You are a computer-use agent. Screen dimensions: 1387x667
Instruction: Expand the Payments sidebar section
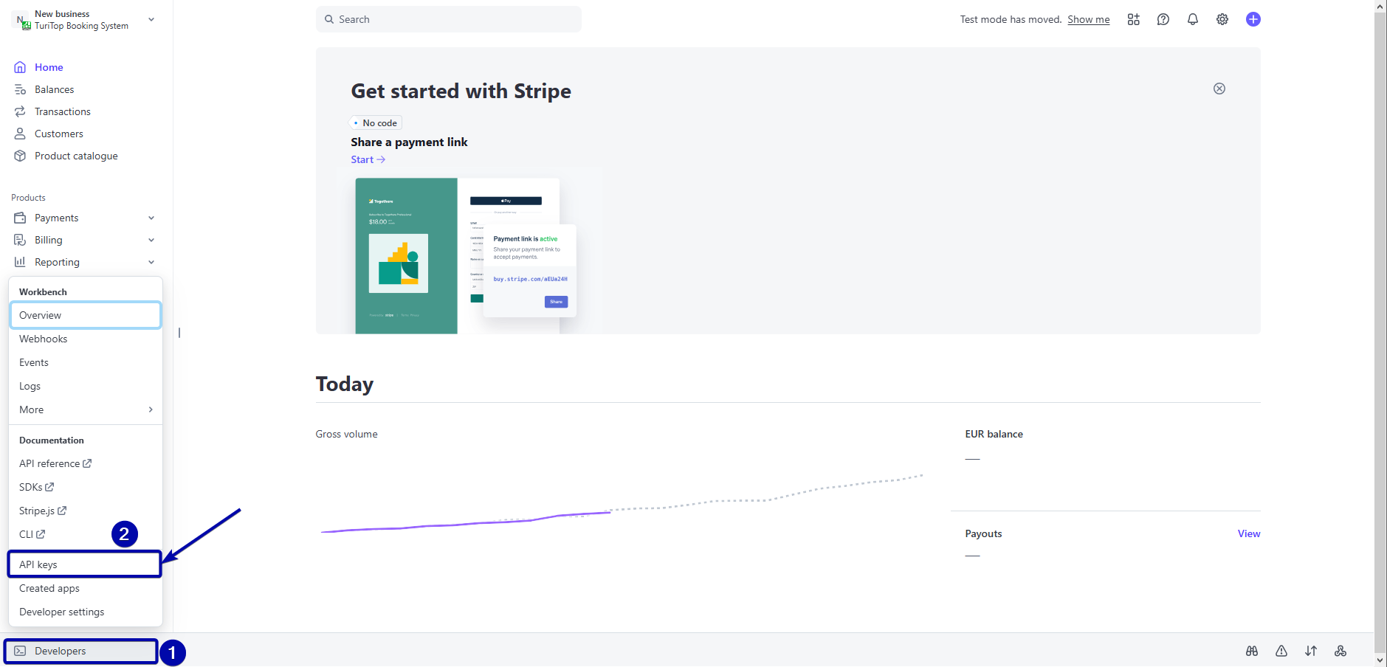click(x=151, y=218)
